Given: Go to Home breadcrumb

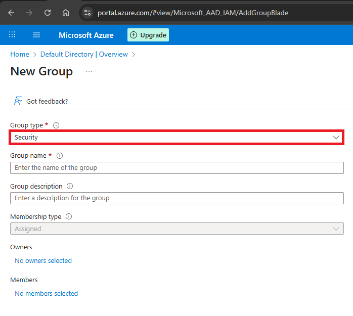Looking at the screenshot, I should click(20, 54).
